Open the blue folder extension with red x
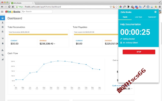Viewport: 162px width, 101px height. click(x=136, y=7)
